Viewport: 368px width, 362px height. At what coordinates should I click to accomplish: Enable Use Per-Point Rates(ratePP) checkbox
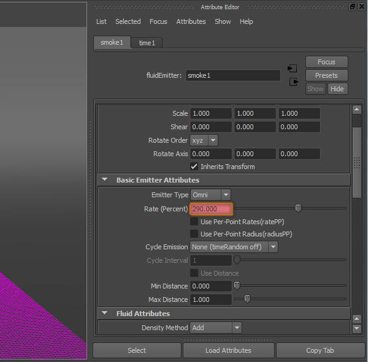(194, 222)
